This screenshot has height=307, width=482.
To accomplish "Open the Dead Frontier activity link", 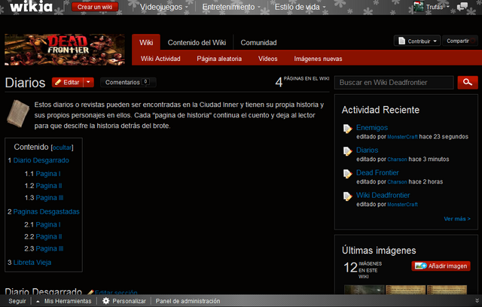I will pyautogui.click(x=377, y=172).
